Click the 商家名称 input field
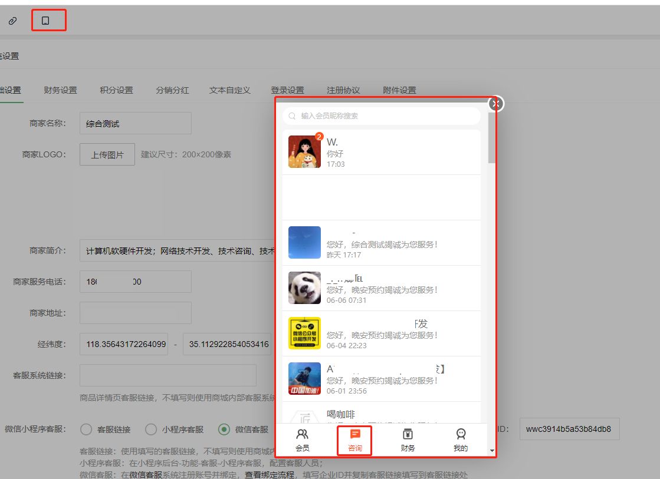Viewport: 660px width, 479px height. (135, 124)
